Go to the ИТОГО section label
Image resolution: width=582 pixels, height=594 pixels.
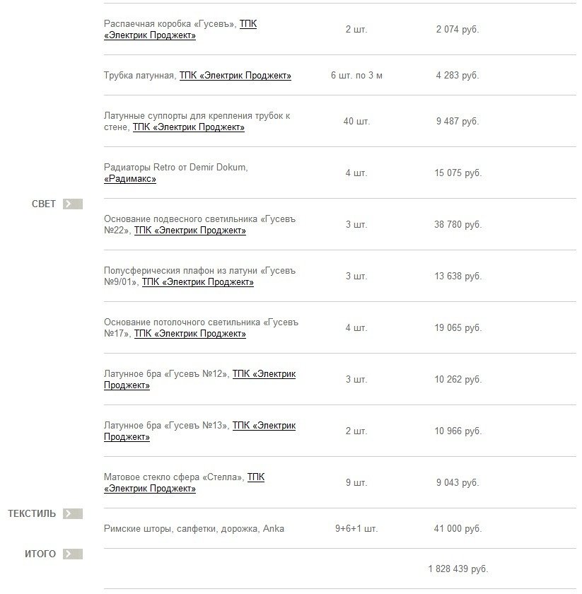40,554
